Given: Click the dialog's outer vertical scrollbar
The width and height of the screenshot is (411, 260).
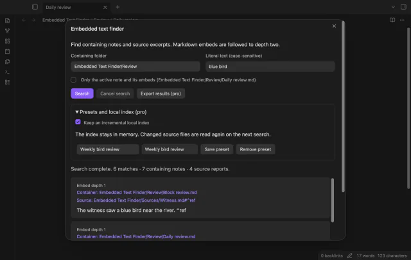Looking at the screenshot, I should (x=343, y=106).
